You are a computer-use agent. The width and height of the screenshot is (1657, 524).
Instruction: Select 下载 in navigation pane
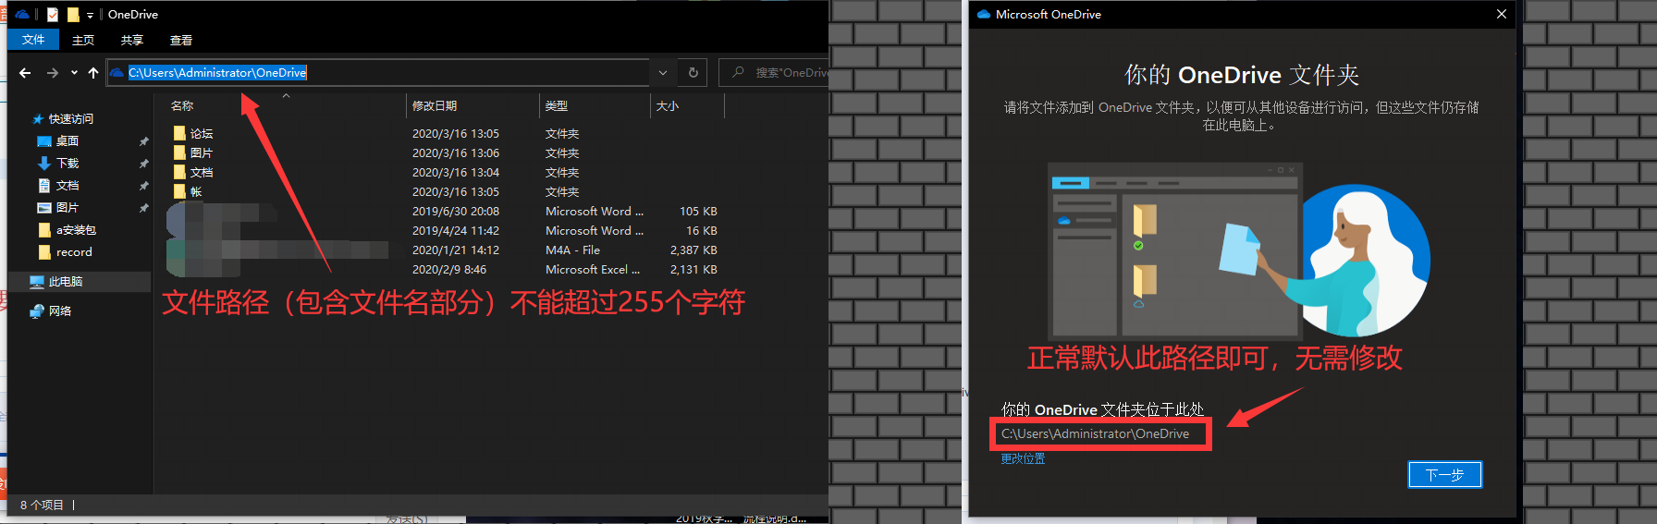(68, 163)
